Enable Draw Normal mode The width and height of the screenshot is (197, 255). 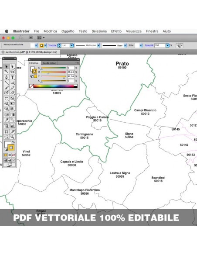[6, 160]
